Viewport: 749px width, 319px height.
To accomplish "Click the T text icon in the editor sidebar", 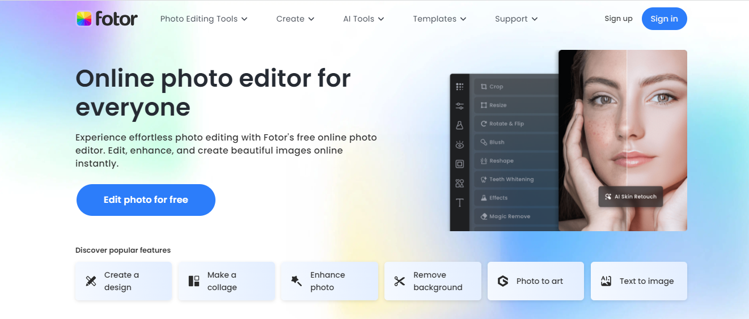I will pos(460,203).
